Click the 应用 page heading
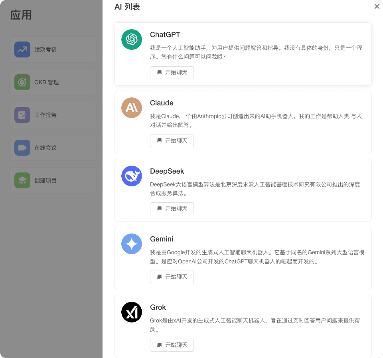This screenshot has width=383, height=358. point(21,15)
